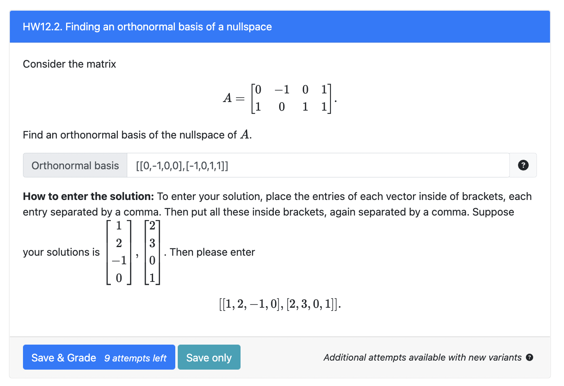Select the Orthonormal basis answer input field
The height and width of the screenshot is (386, 564).
(287, 165)
